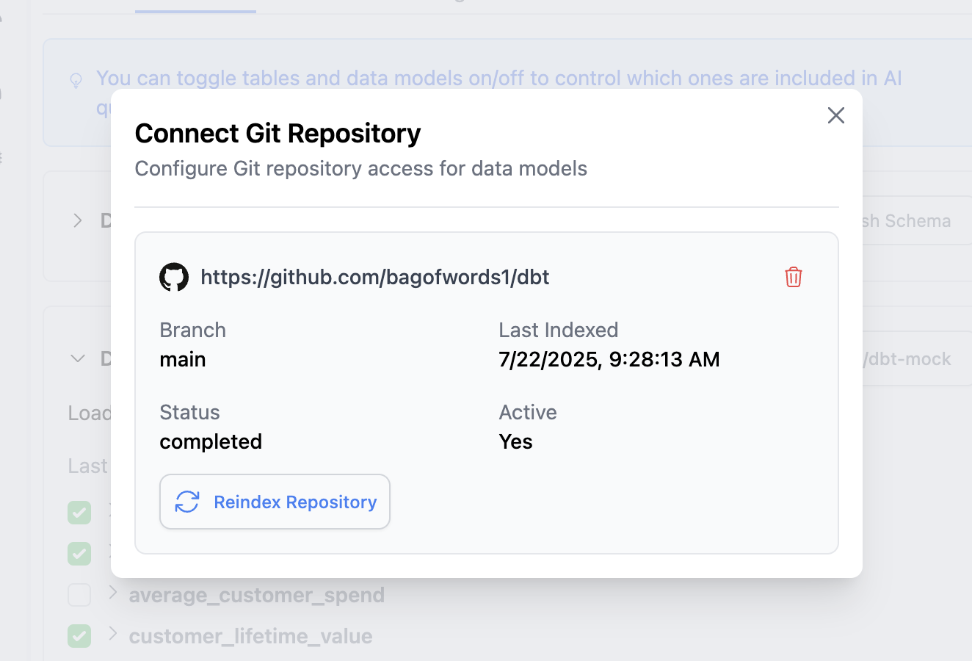The image size is (972, 661).
Task: Open the github.com/bagofwords1/dbt repository URL
Action: coord(374,277)
